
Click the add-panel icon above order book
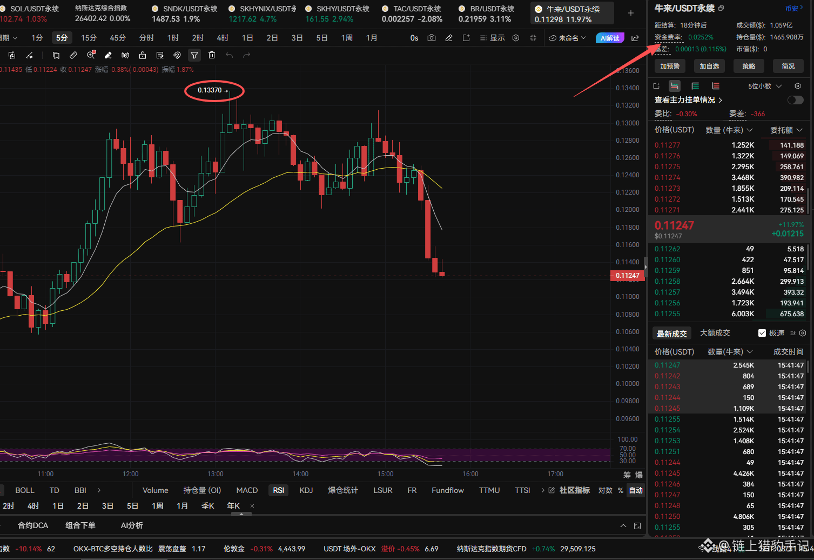click(656, 86)
